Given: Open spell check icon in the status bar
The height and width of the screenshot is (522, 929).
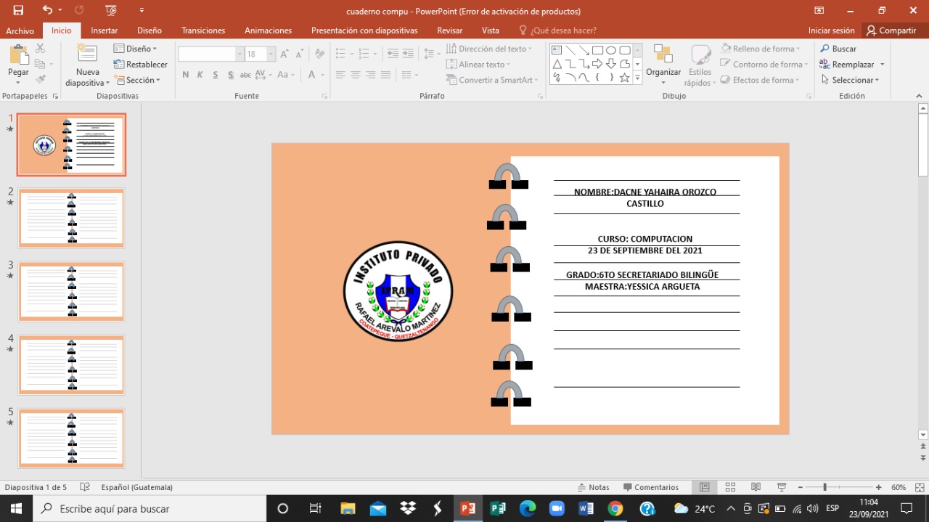Looking at the screenshot, I should point(85,487).
